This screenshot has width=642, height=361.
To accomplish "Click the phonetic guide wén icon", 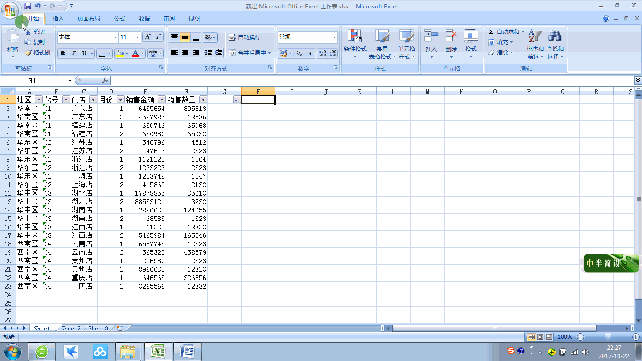I will click(153, 54).
